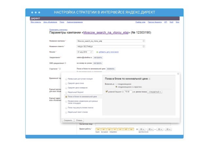This screenshot has height=148, width=209.
Task: Click the green plus icon before add end date
Action: [x=97, y=52]
